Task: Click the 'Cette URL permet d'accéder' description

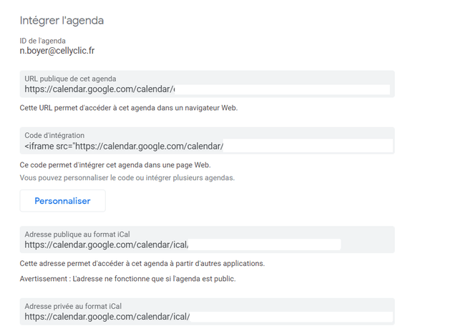Action: pyautogui.click(x=129, y=108)
